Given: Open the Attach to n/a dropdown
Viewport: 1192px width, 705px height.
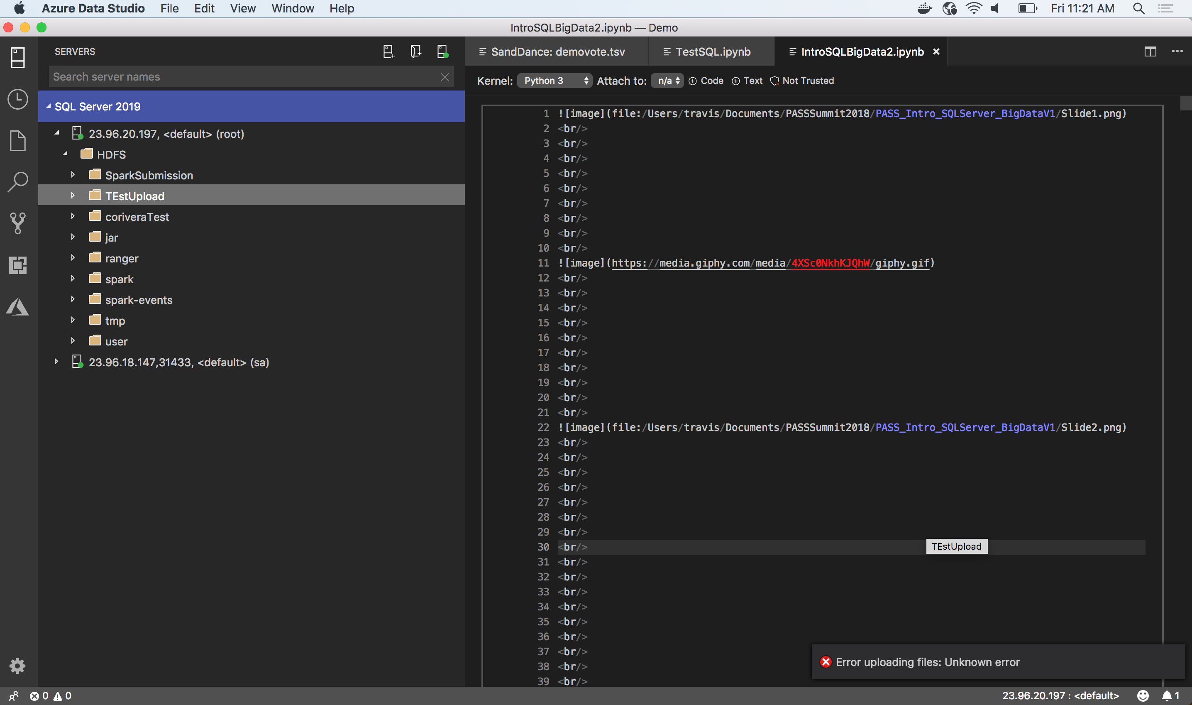Looking at the screenshot, I should [667, 81].
